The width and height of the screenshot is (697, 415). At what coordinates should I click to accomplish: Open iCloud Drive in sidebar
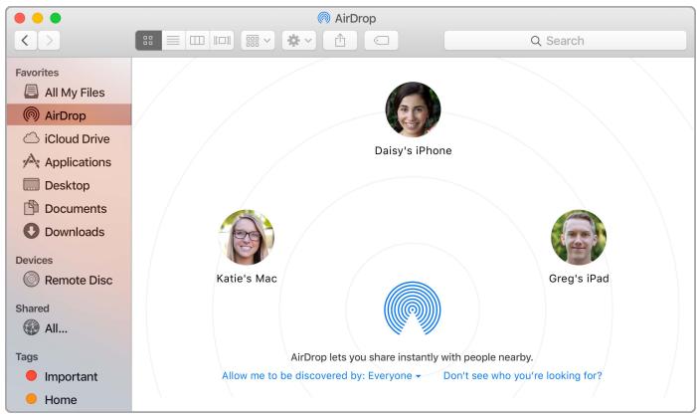[70, 138]
